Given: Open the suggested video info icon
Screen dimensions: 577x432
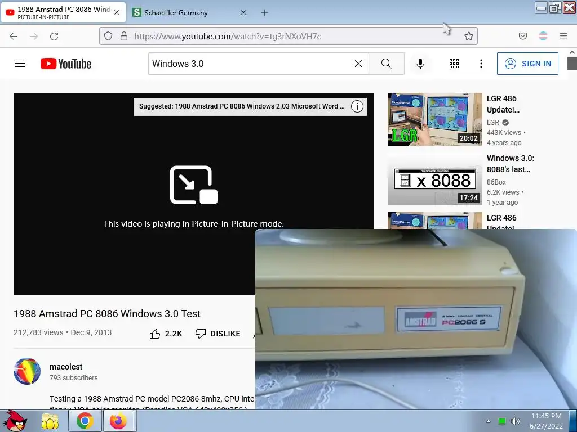Looking at the screenshot, I should tap(357, 106).
